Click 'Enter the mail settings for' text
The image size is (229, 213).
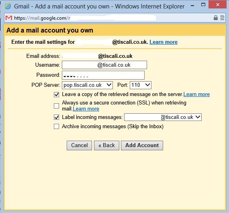(x=43, y=42)
